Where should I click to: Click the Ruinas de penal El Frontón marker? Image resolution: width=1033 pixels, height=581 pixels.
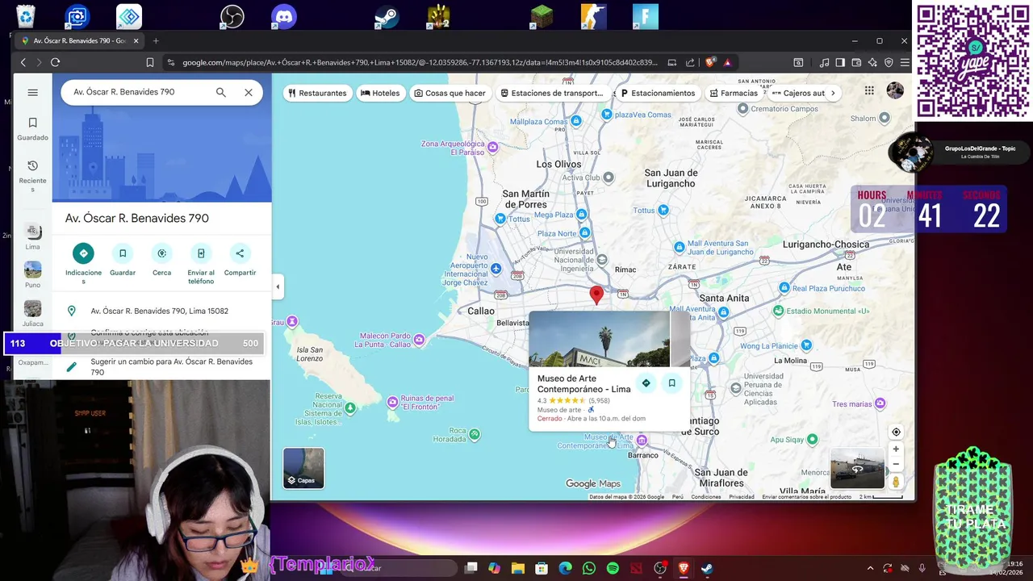click(392, 402)
